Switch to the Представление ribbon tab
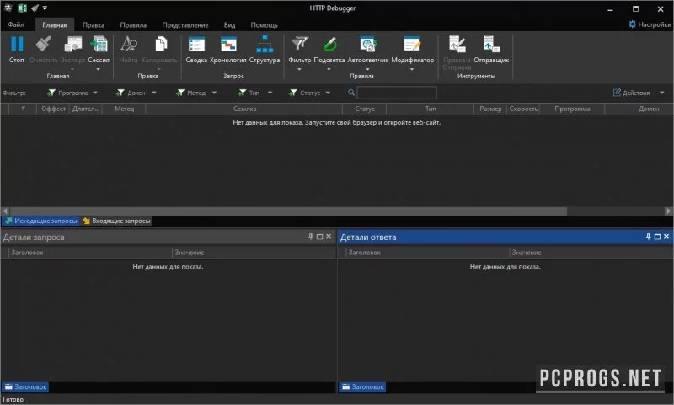This screenshot has width=674, height=405. pyautogui.click(x=185, y=25)
